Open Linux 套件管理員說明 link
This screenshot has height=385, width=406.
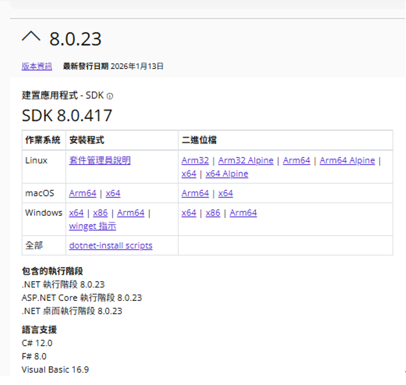(x=100, y=161)
